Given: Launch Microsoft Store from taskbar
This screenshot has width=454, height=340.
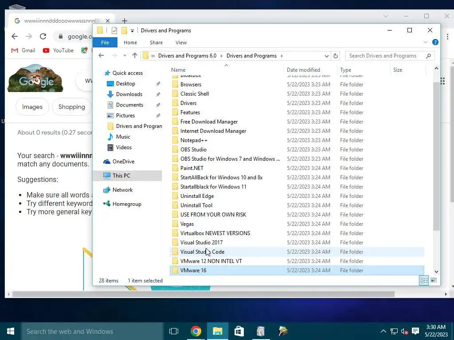Looking at the screenshot, I should [x=239, y=331].
